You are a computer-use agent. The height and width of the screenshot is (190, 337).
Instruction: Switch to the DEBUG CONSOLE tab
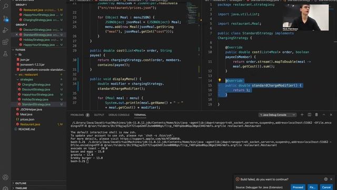[x=119, y=115]
